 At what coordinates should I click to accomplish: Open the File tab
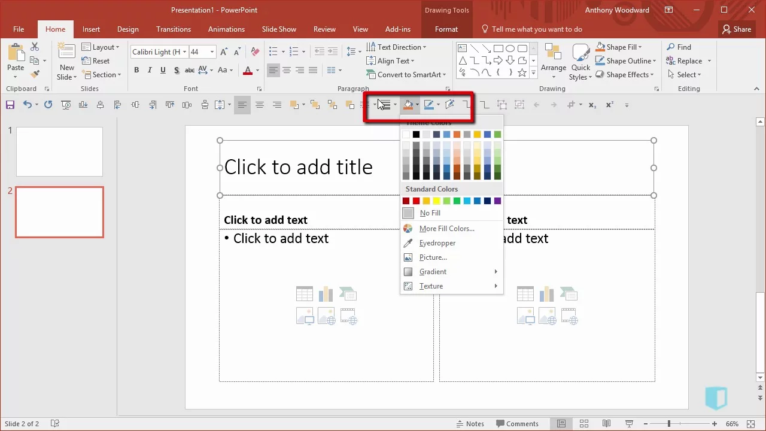point(19,29)
